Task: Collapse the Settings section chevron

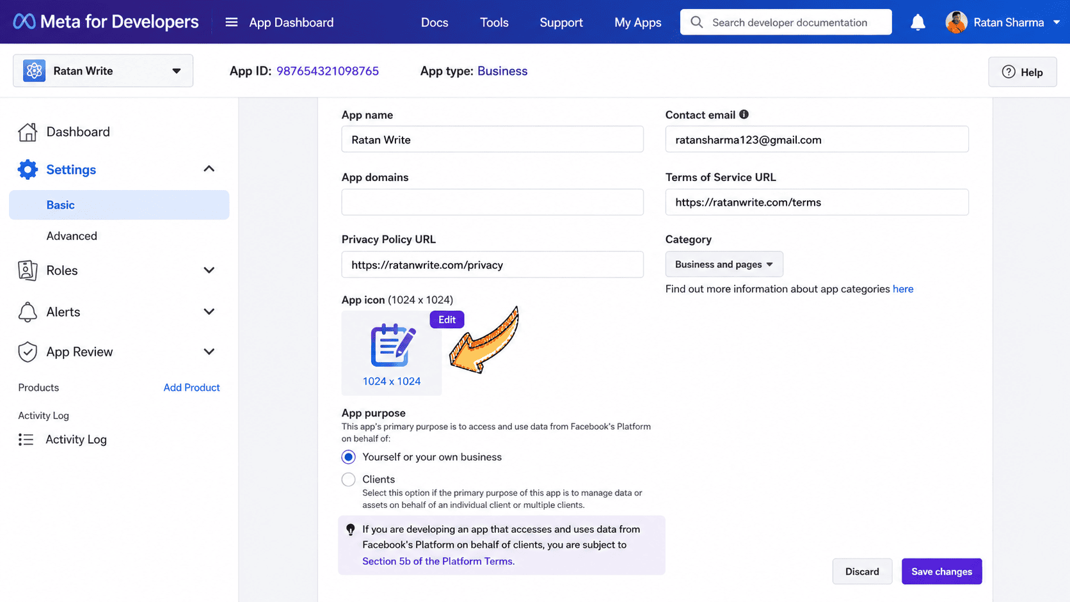Action: pos(209,169)
